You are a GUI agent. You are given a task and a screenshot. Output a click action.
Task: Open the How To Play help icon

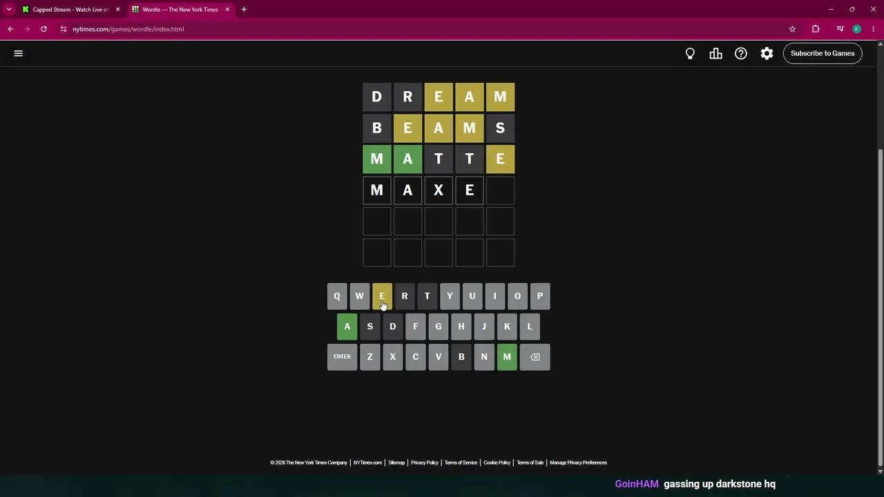coord(741,53)
